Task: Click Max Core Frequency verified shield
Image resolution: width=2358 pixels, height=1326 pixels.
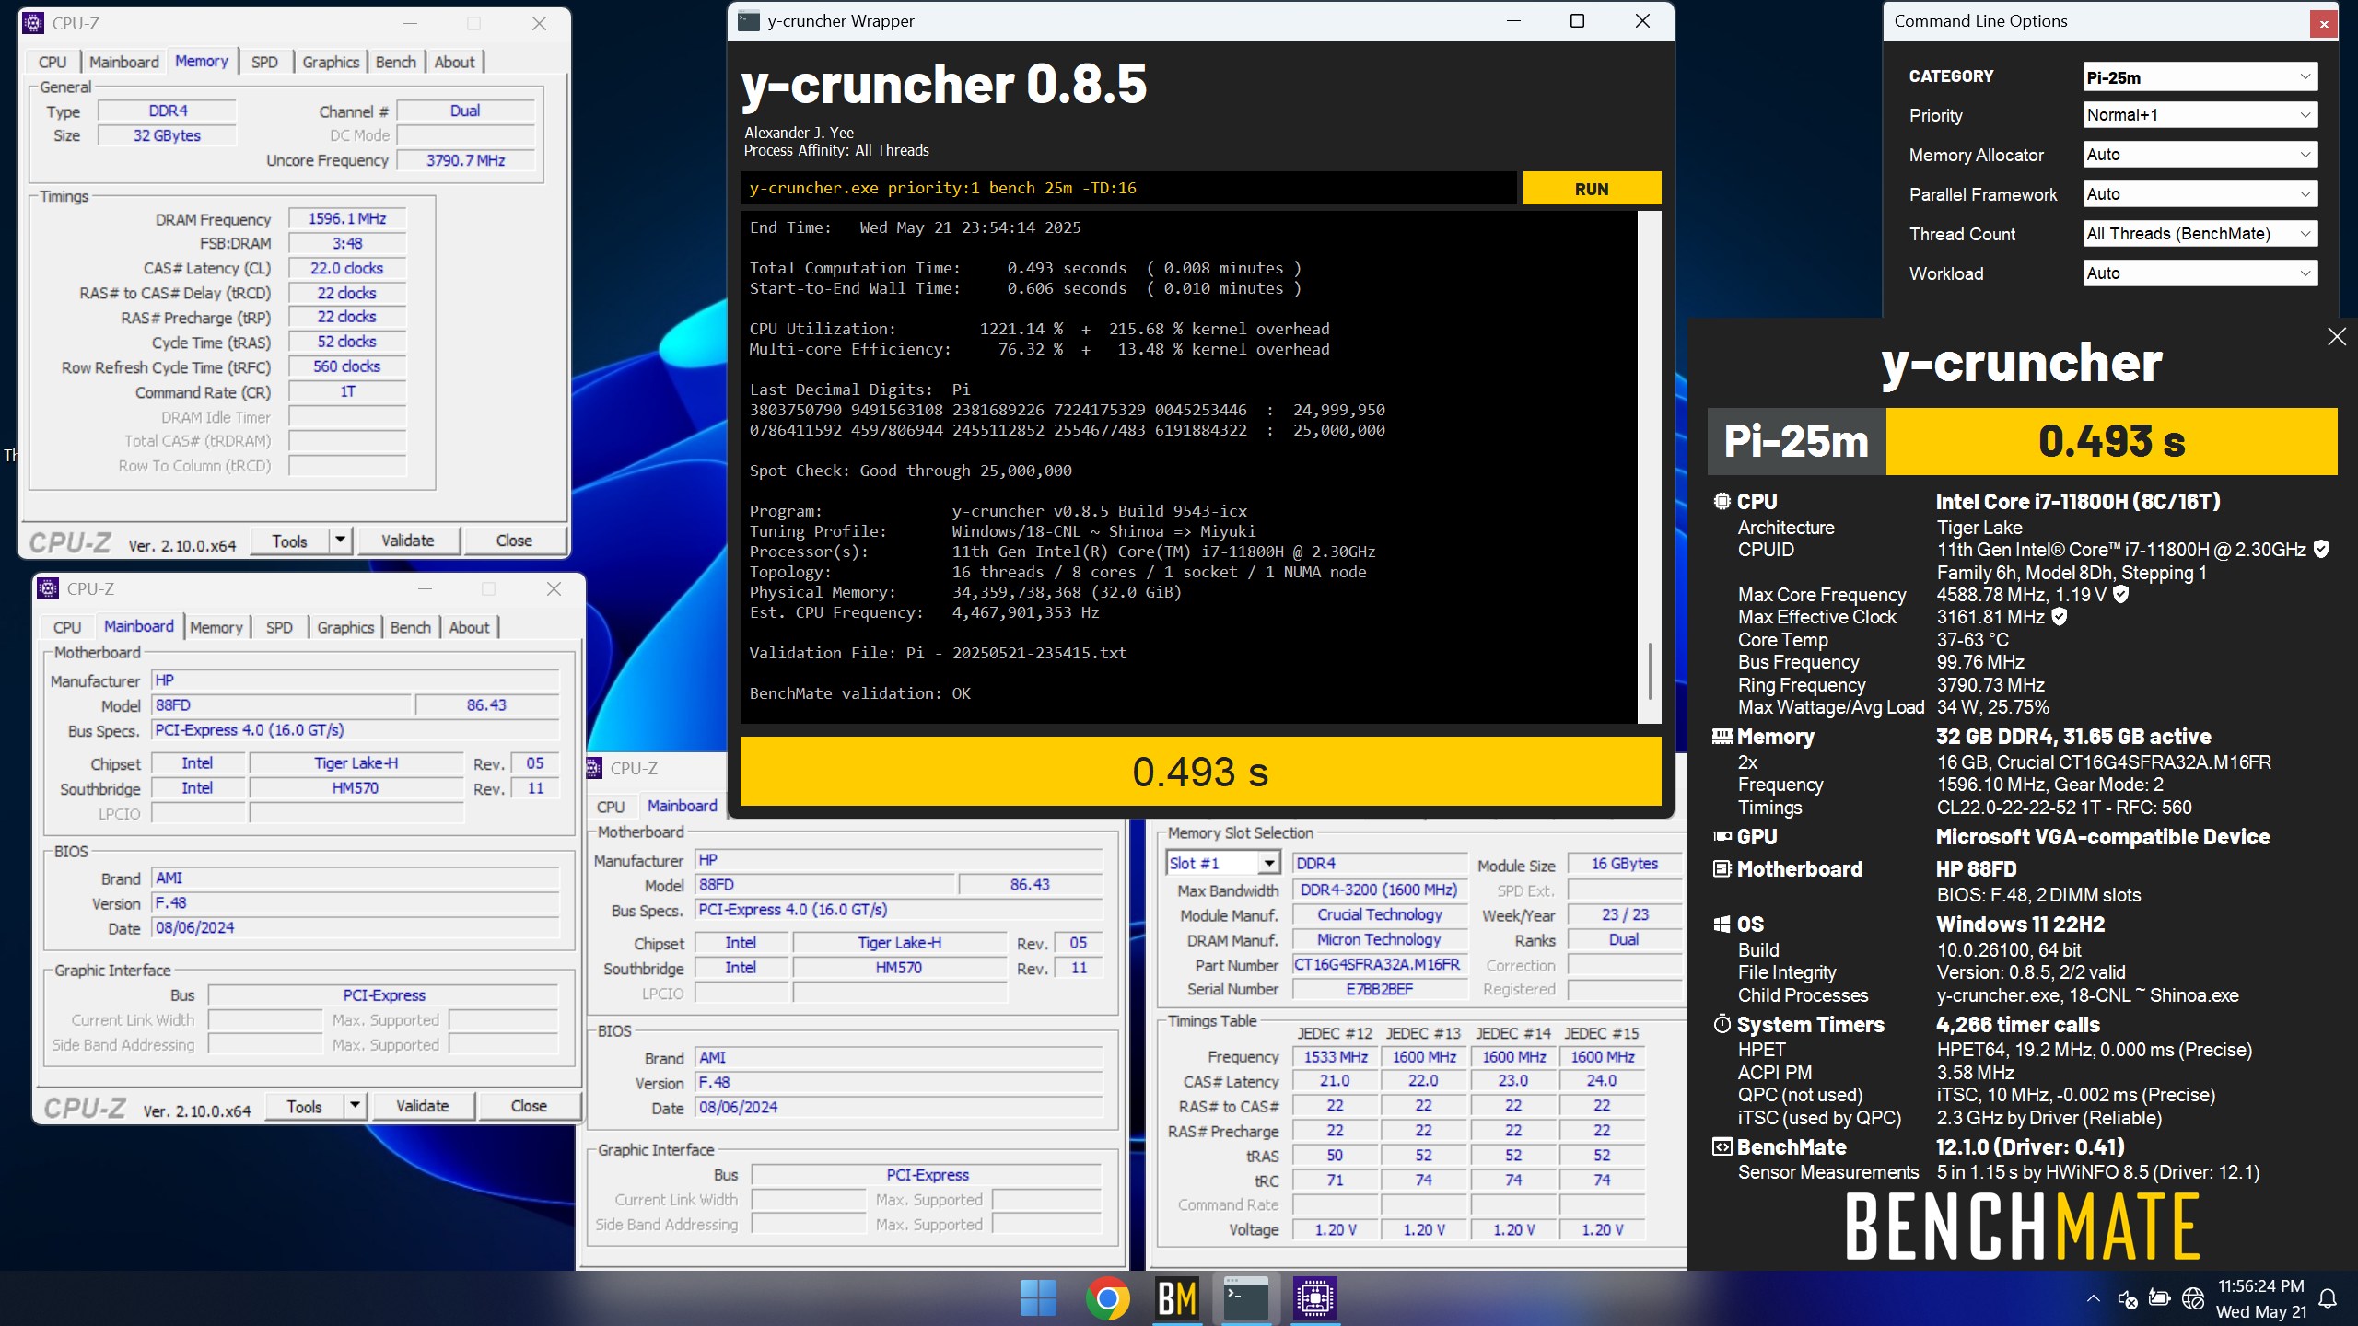Action: point(2120,594)
